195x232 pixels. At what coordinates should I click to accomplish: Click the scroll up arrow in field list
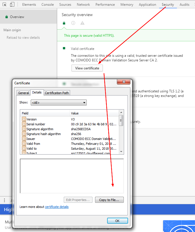(x=121, y=113)
